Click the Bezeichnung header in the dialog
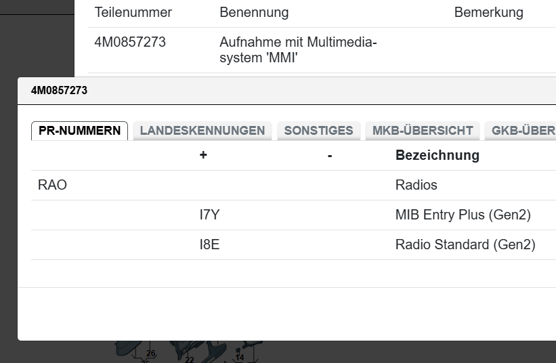Screen dimensions: 556x363 [437, 155]
